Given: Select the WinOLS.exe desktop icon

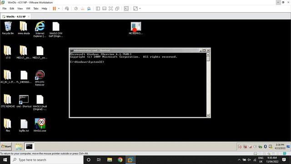Looking at the screenshot, I should [40, 125].
